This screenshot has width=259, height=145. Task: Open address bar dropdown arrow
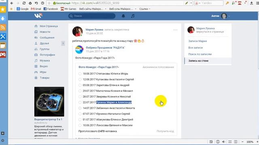pos(191,3)
